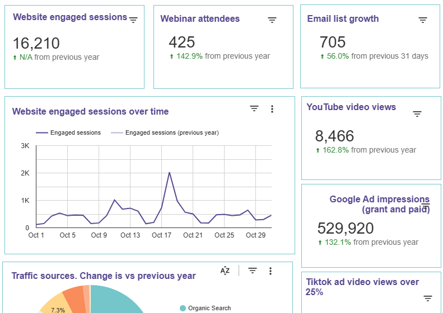This screenshot has height=313, width=443.
Task: Click the 705 email list growth value
Action: (332, 42)
